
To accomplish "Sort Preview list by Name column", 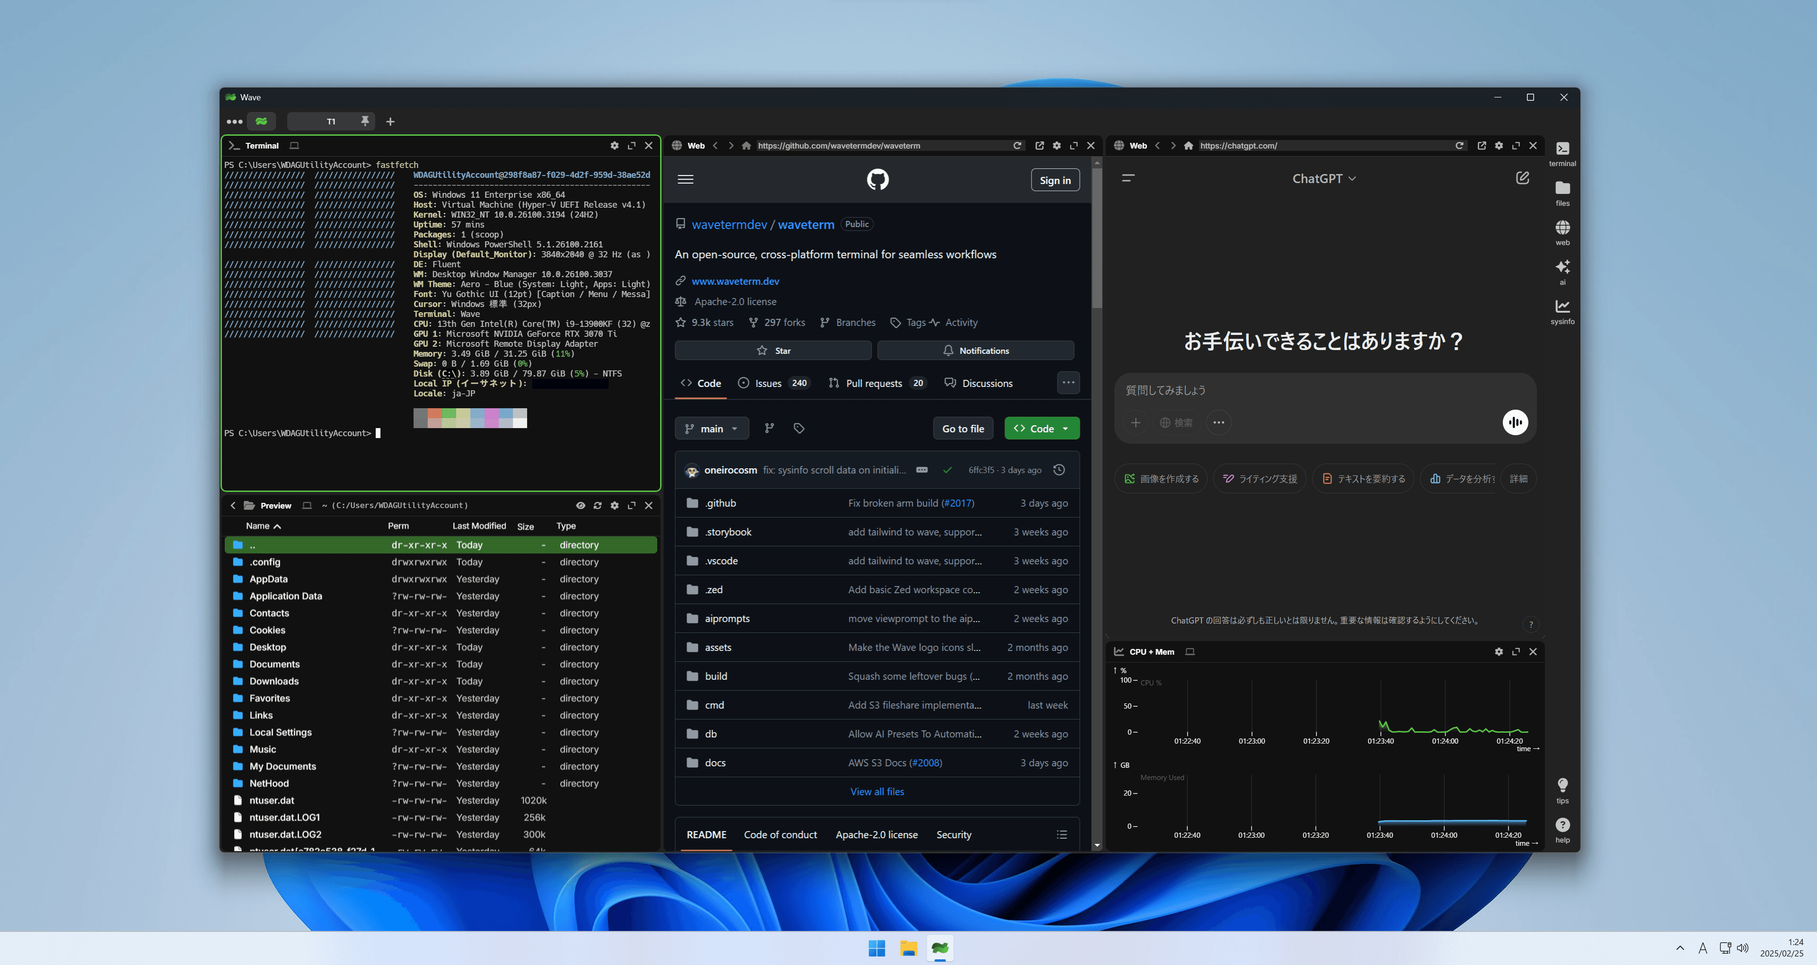I will pyautogui.click(x=263, y=526).
